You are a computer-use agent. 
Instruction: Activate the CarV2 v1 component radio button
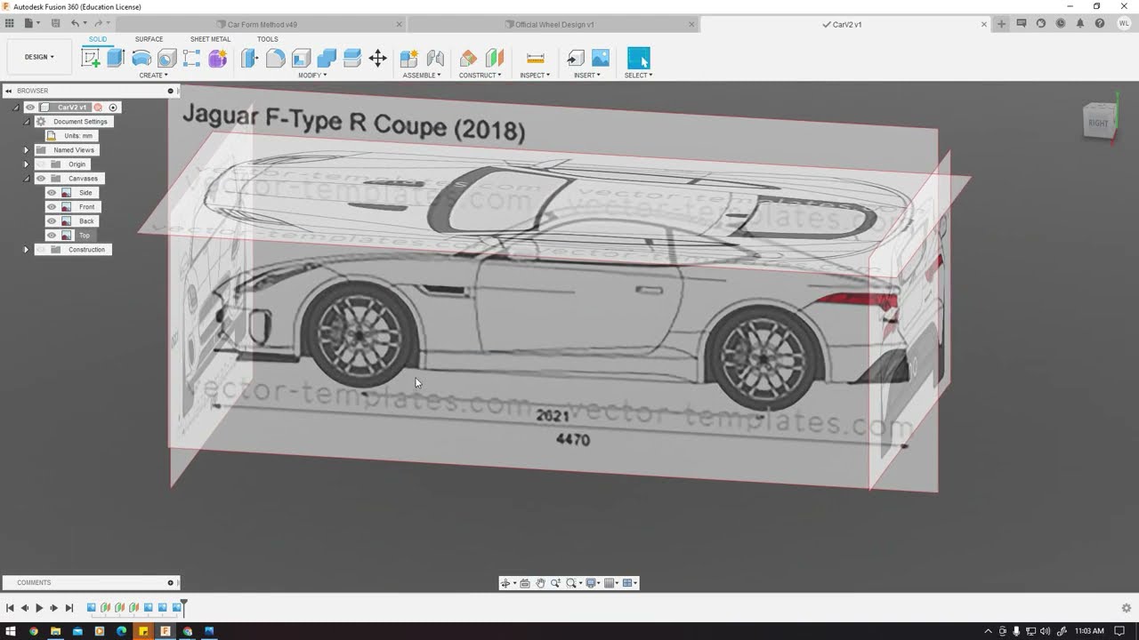coord(113,108)
